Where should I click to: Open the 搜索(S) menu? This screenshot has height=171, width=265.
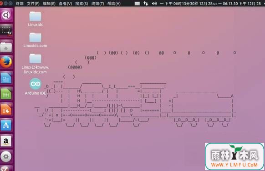(82, 4)
